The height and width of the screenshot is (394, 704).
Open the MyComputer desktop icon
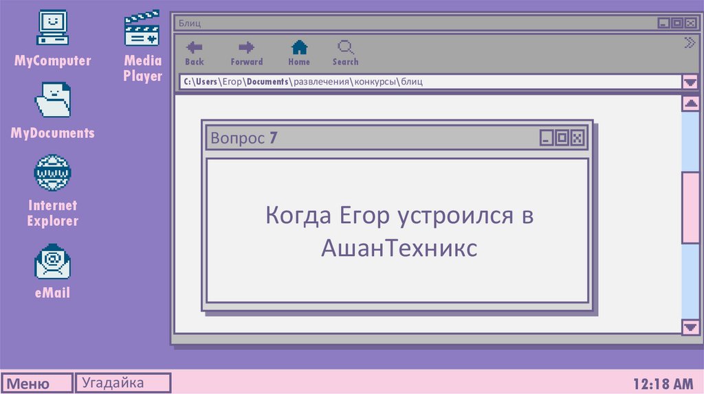(52, 27)
